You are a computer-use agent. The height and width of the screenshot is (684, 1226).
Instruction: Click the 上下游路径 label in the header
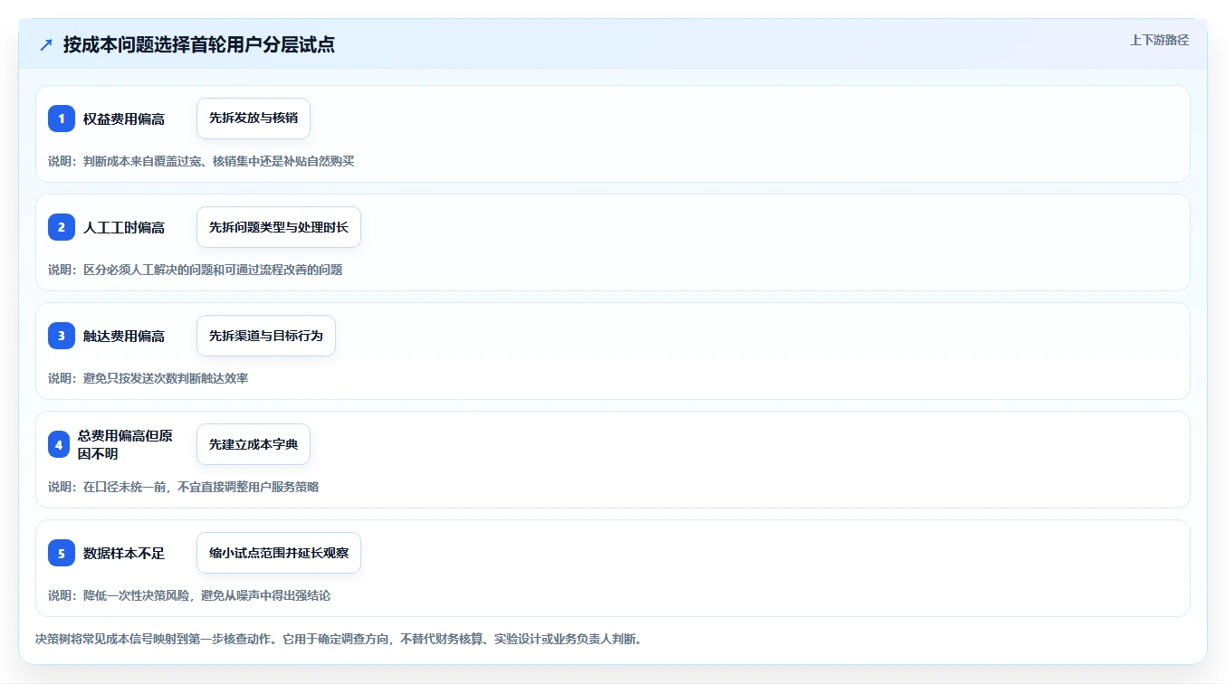(x=1159, y=40)
